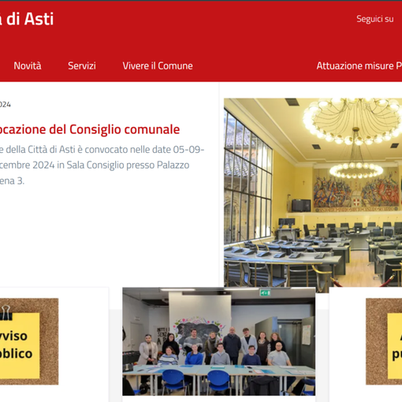The height and width of the screenshot is (402, 402).
Task: Open the right corkboard notice image
Action: (x=384, y=341)
